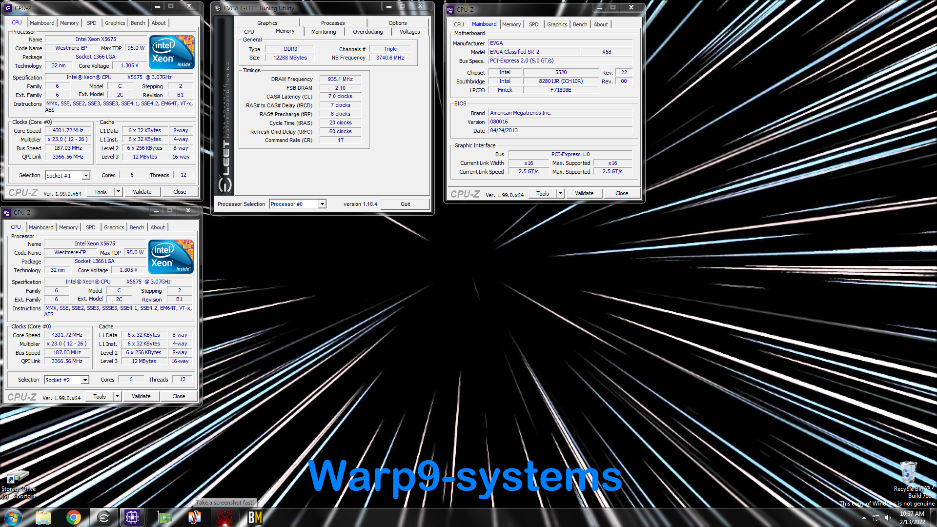
Task: Click CPU-Z title icon in Socket #1 window
Action: tap(8, 8)
